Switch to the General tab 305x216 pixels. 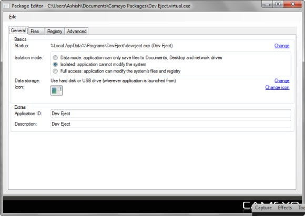tap(18, 30)
